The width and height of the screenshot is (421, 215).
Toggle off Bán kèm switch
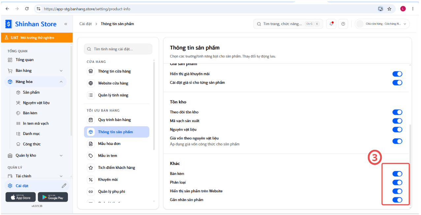coord(397,174)
